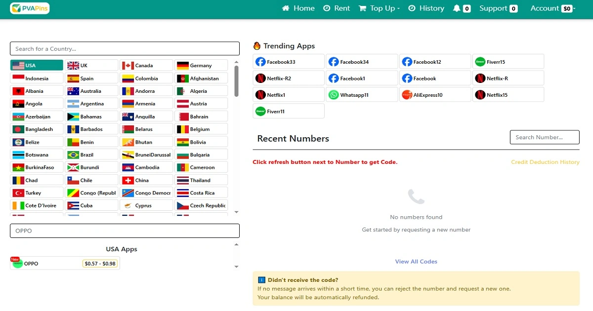This screenshot has height=311, width=593.
Task: Select Albania from the list
Action: coord(37,91)
